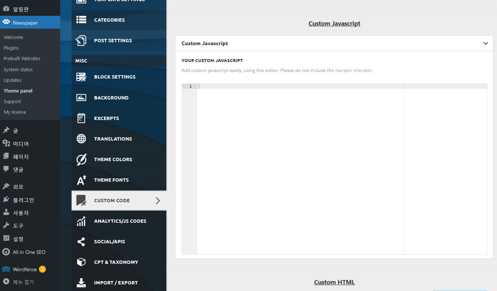Viewport: 497px width, 291px height.
Task: Click the Analytics/JS Codes chart icon
Action: click(x=81, y=221)
